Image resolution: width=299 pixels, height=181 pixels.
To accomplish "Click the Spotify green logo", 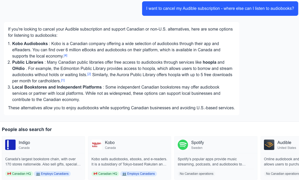I will pyautogui.click(x=183, y=144).
